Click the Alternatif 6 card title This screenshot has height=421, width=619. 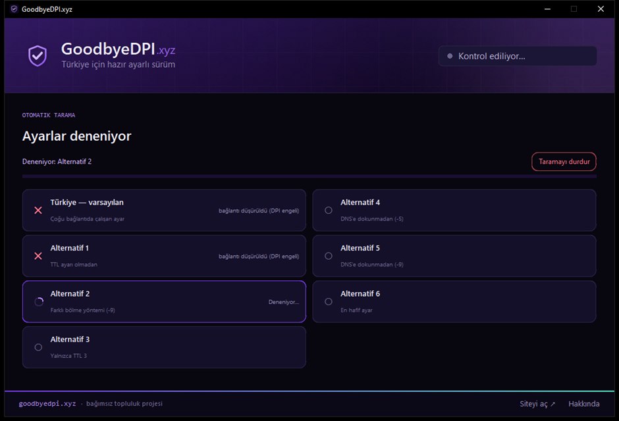coord(360,293)
